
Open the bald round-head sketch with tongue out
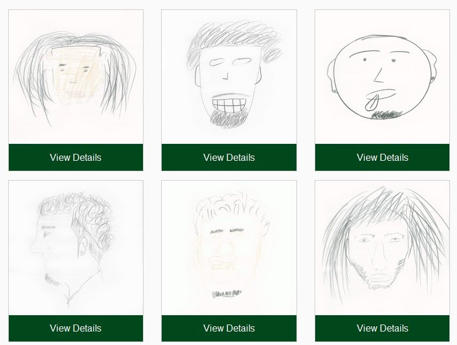tap(382, 77)
